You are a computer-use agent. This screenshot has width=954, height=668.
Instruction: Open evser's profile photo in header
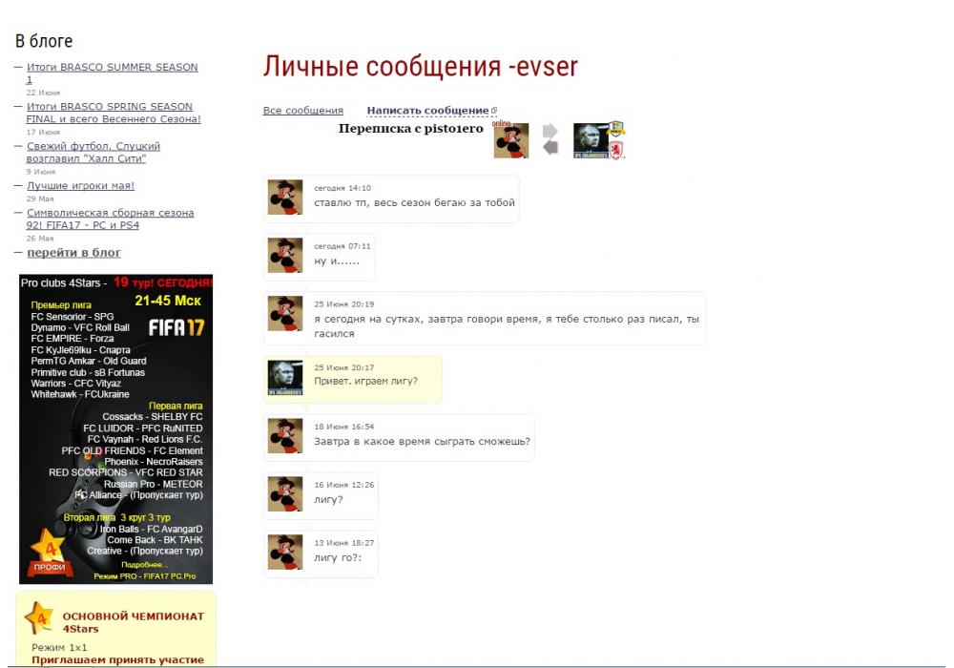coord(591,141)
